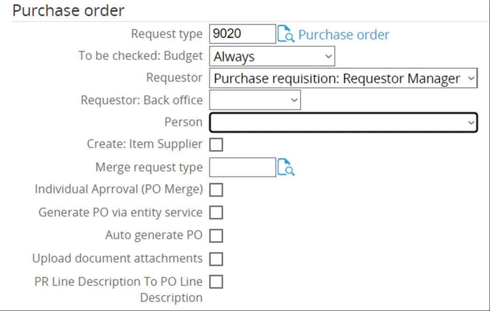Click inside the Request type input field
Screen dimensions: 490x311
pos(242,33)
